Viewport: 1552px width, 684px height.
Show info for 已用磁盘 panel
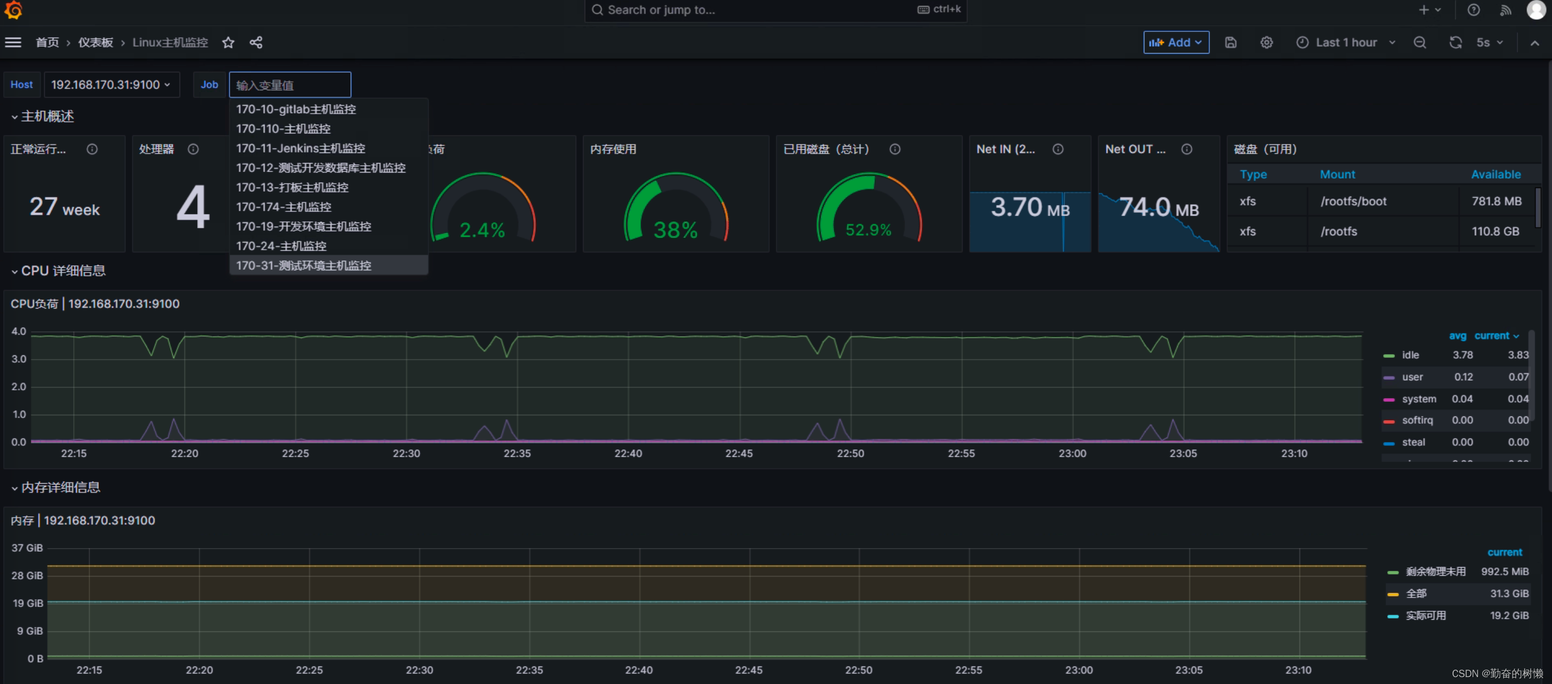point(895,149)
